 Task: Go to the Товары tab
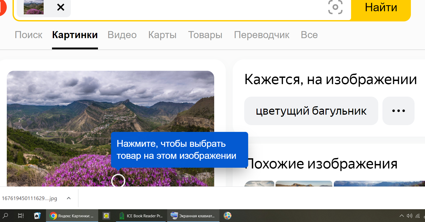[x=205, y=35]
